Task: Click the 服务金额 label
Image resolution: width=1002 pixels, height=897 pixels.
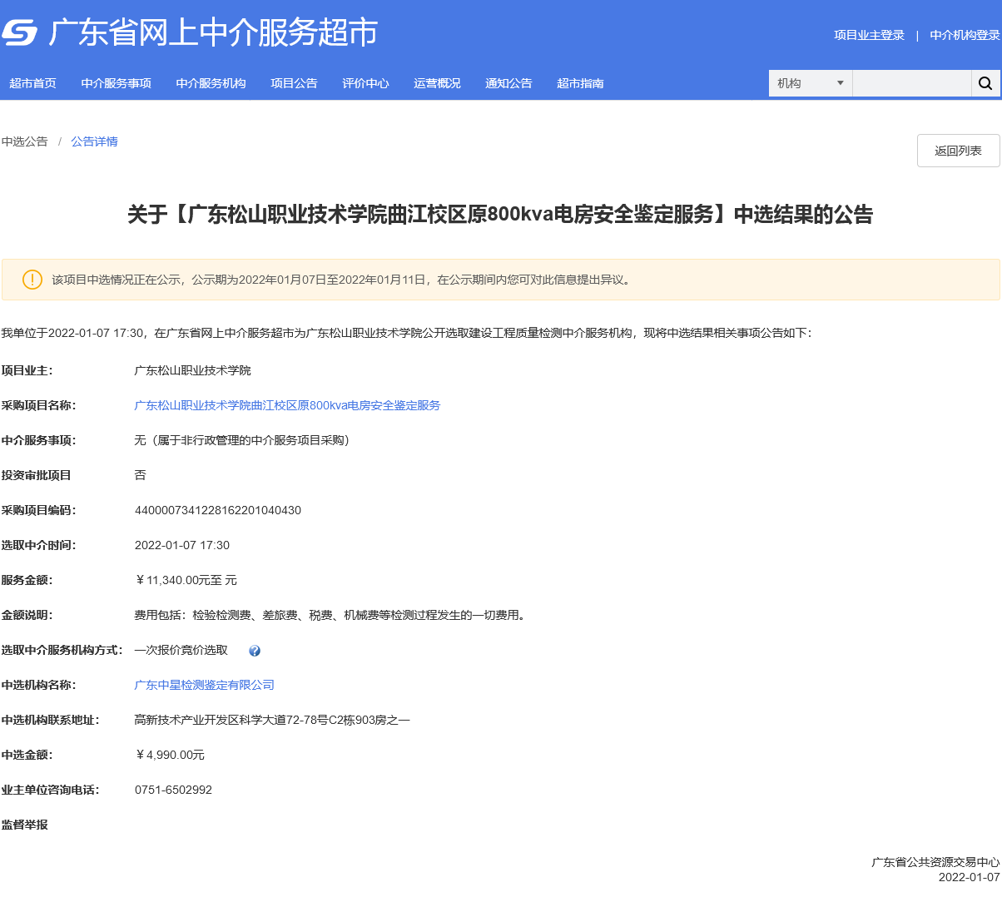Action: click(x=27, y=580)
